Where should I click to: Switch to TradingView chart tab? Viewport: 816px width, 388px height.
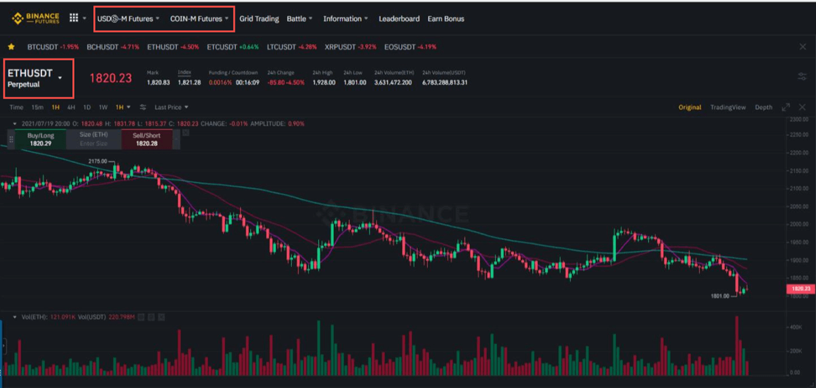tap(728, 107)
